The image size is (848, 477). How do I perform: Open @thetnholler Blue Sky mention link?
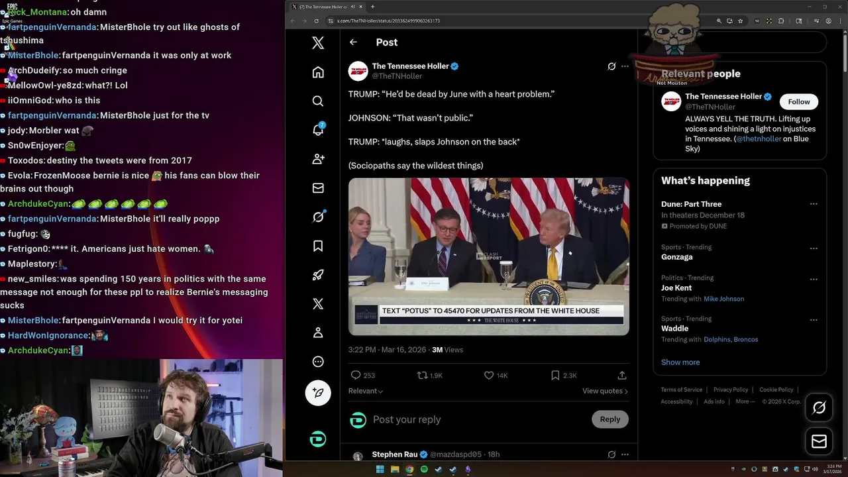click(x=759, y=139)
